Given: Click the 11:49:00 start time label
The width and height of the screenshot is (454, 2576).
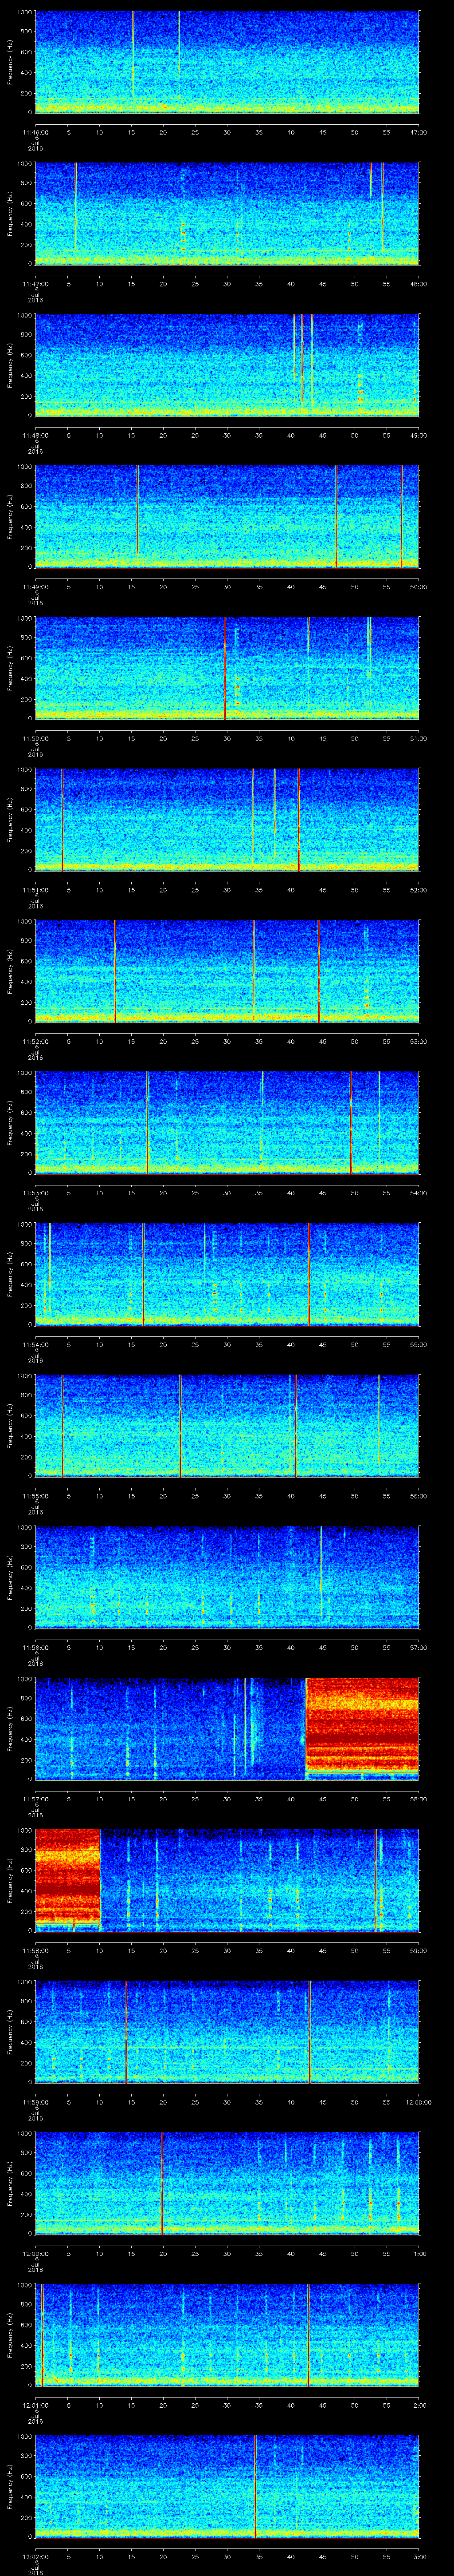Looking at the screenshot, I should coord(36,587).
